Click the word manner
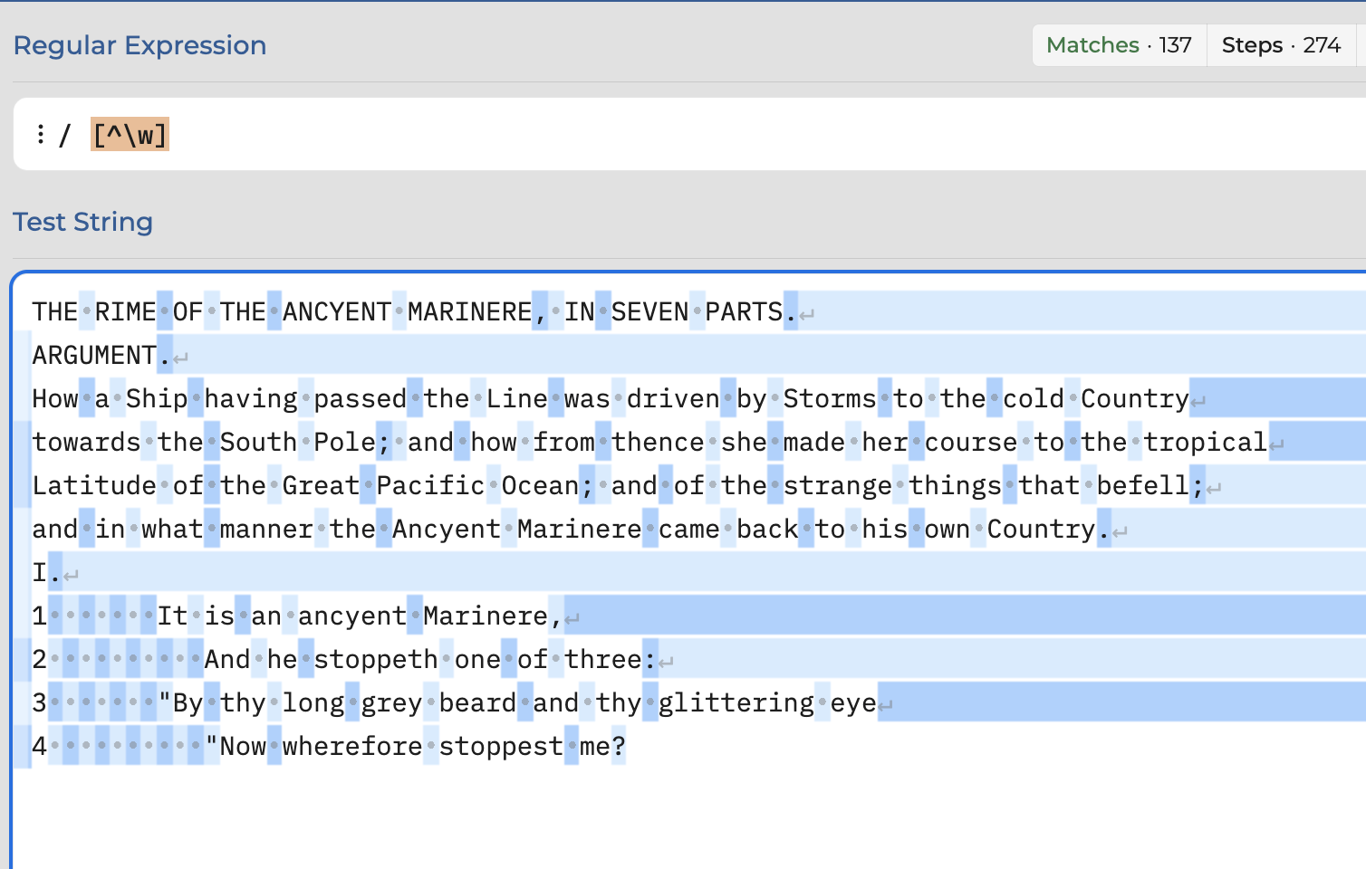 coord(266,530)
